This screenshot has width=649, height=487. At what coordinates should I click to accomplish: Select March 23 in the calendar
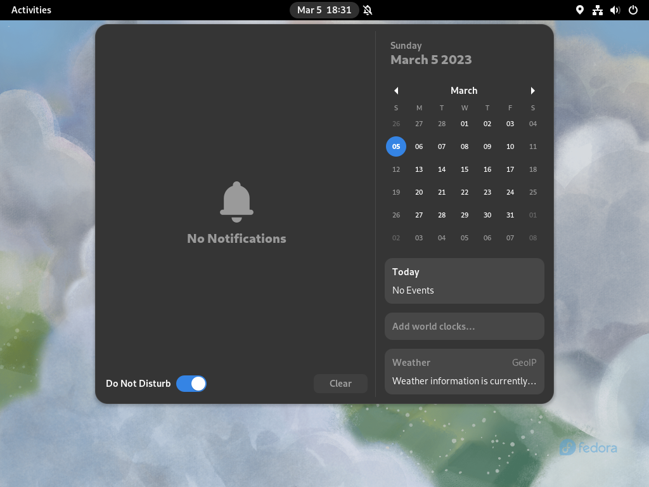click(487, 192)
